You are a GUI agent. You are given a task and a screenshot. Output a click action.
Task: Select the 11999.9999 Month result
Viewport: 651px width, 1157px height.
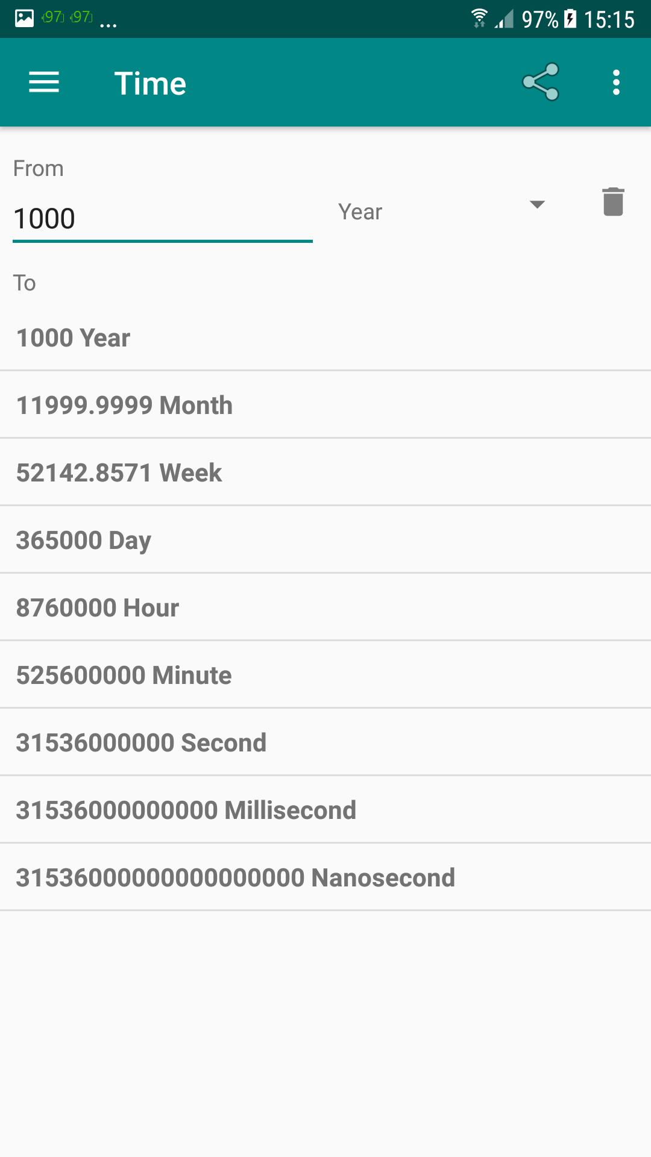point(325,405)
